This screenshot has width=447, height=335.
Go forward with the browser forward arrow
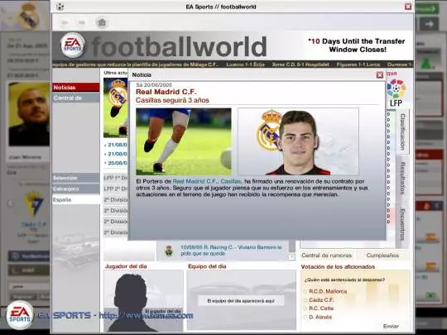pyautogui.click(x=82, y=22)
